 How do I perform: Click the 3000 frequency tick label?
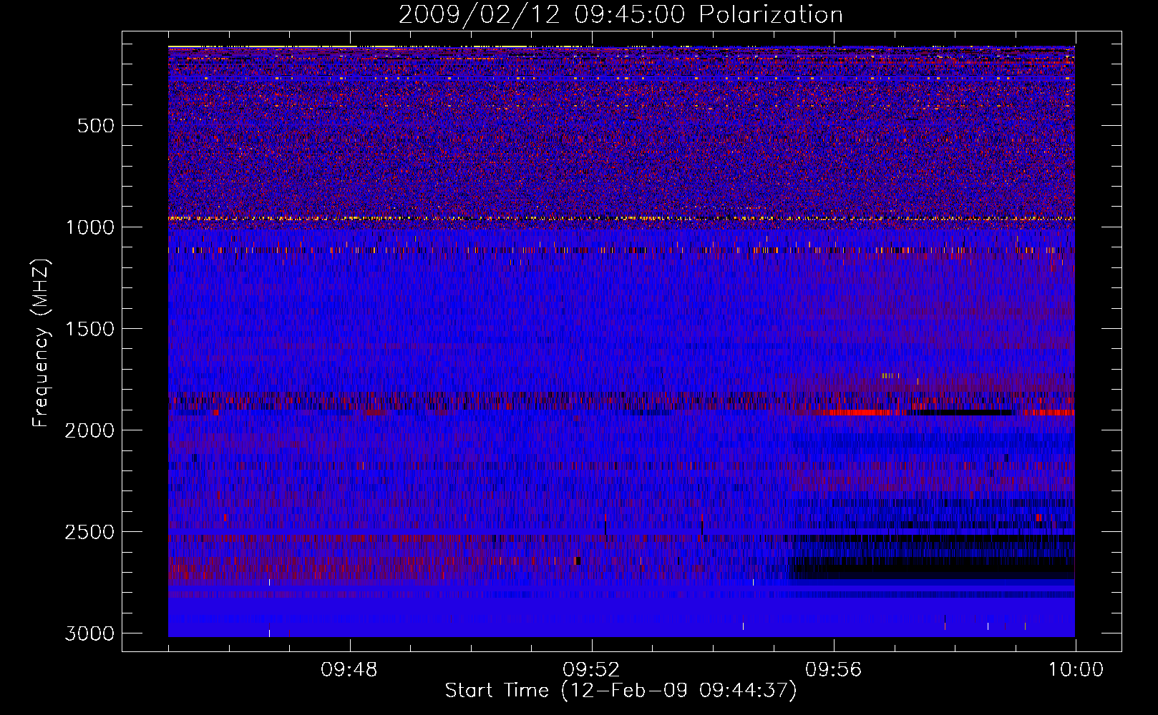[90, 633]
